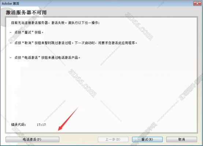Click the error code value 17:17
This screenshot has width=203, height=146.
pyautogui.click(x=41, y=125)
